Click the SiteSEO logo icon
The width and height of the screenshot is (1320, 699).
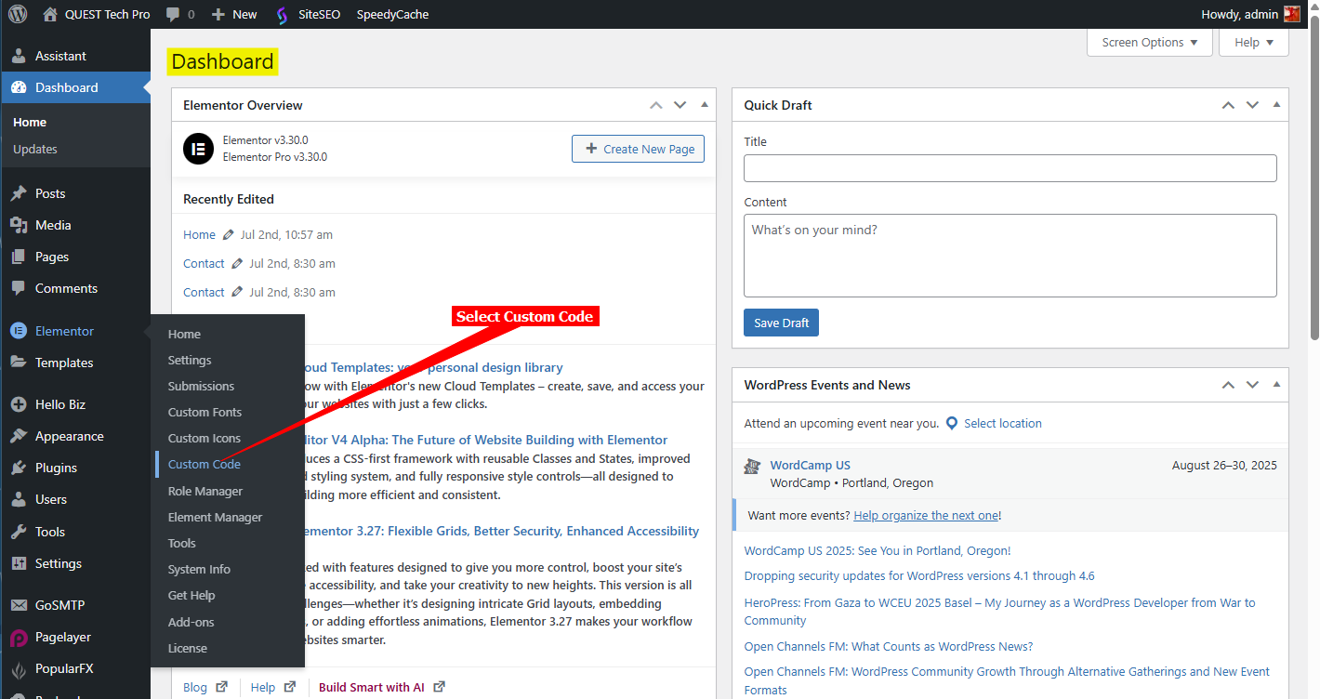tap(282, 15)
